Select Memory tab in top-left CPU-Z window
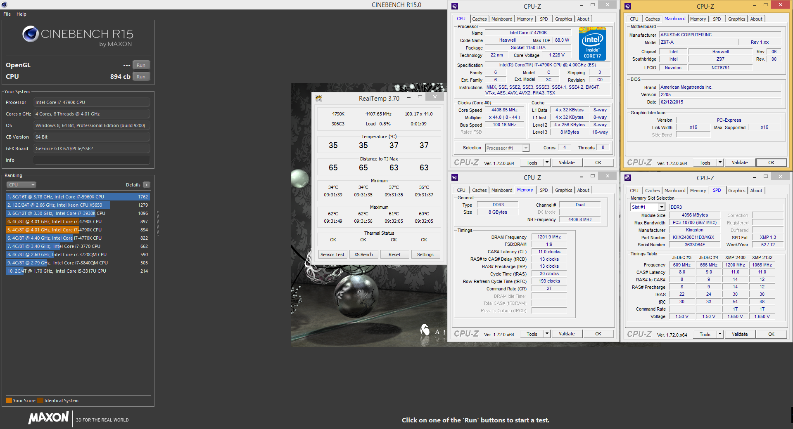Viewport: 793px width, 429px height. pyautogui.click(x=525, y=19)
